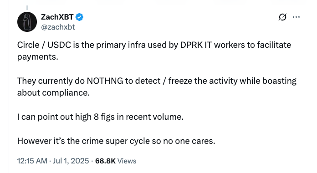Open the Grok explain icon on the post
Viewport: 317px width, 173px height.
(x=282, y=17)
